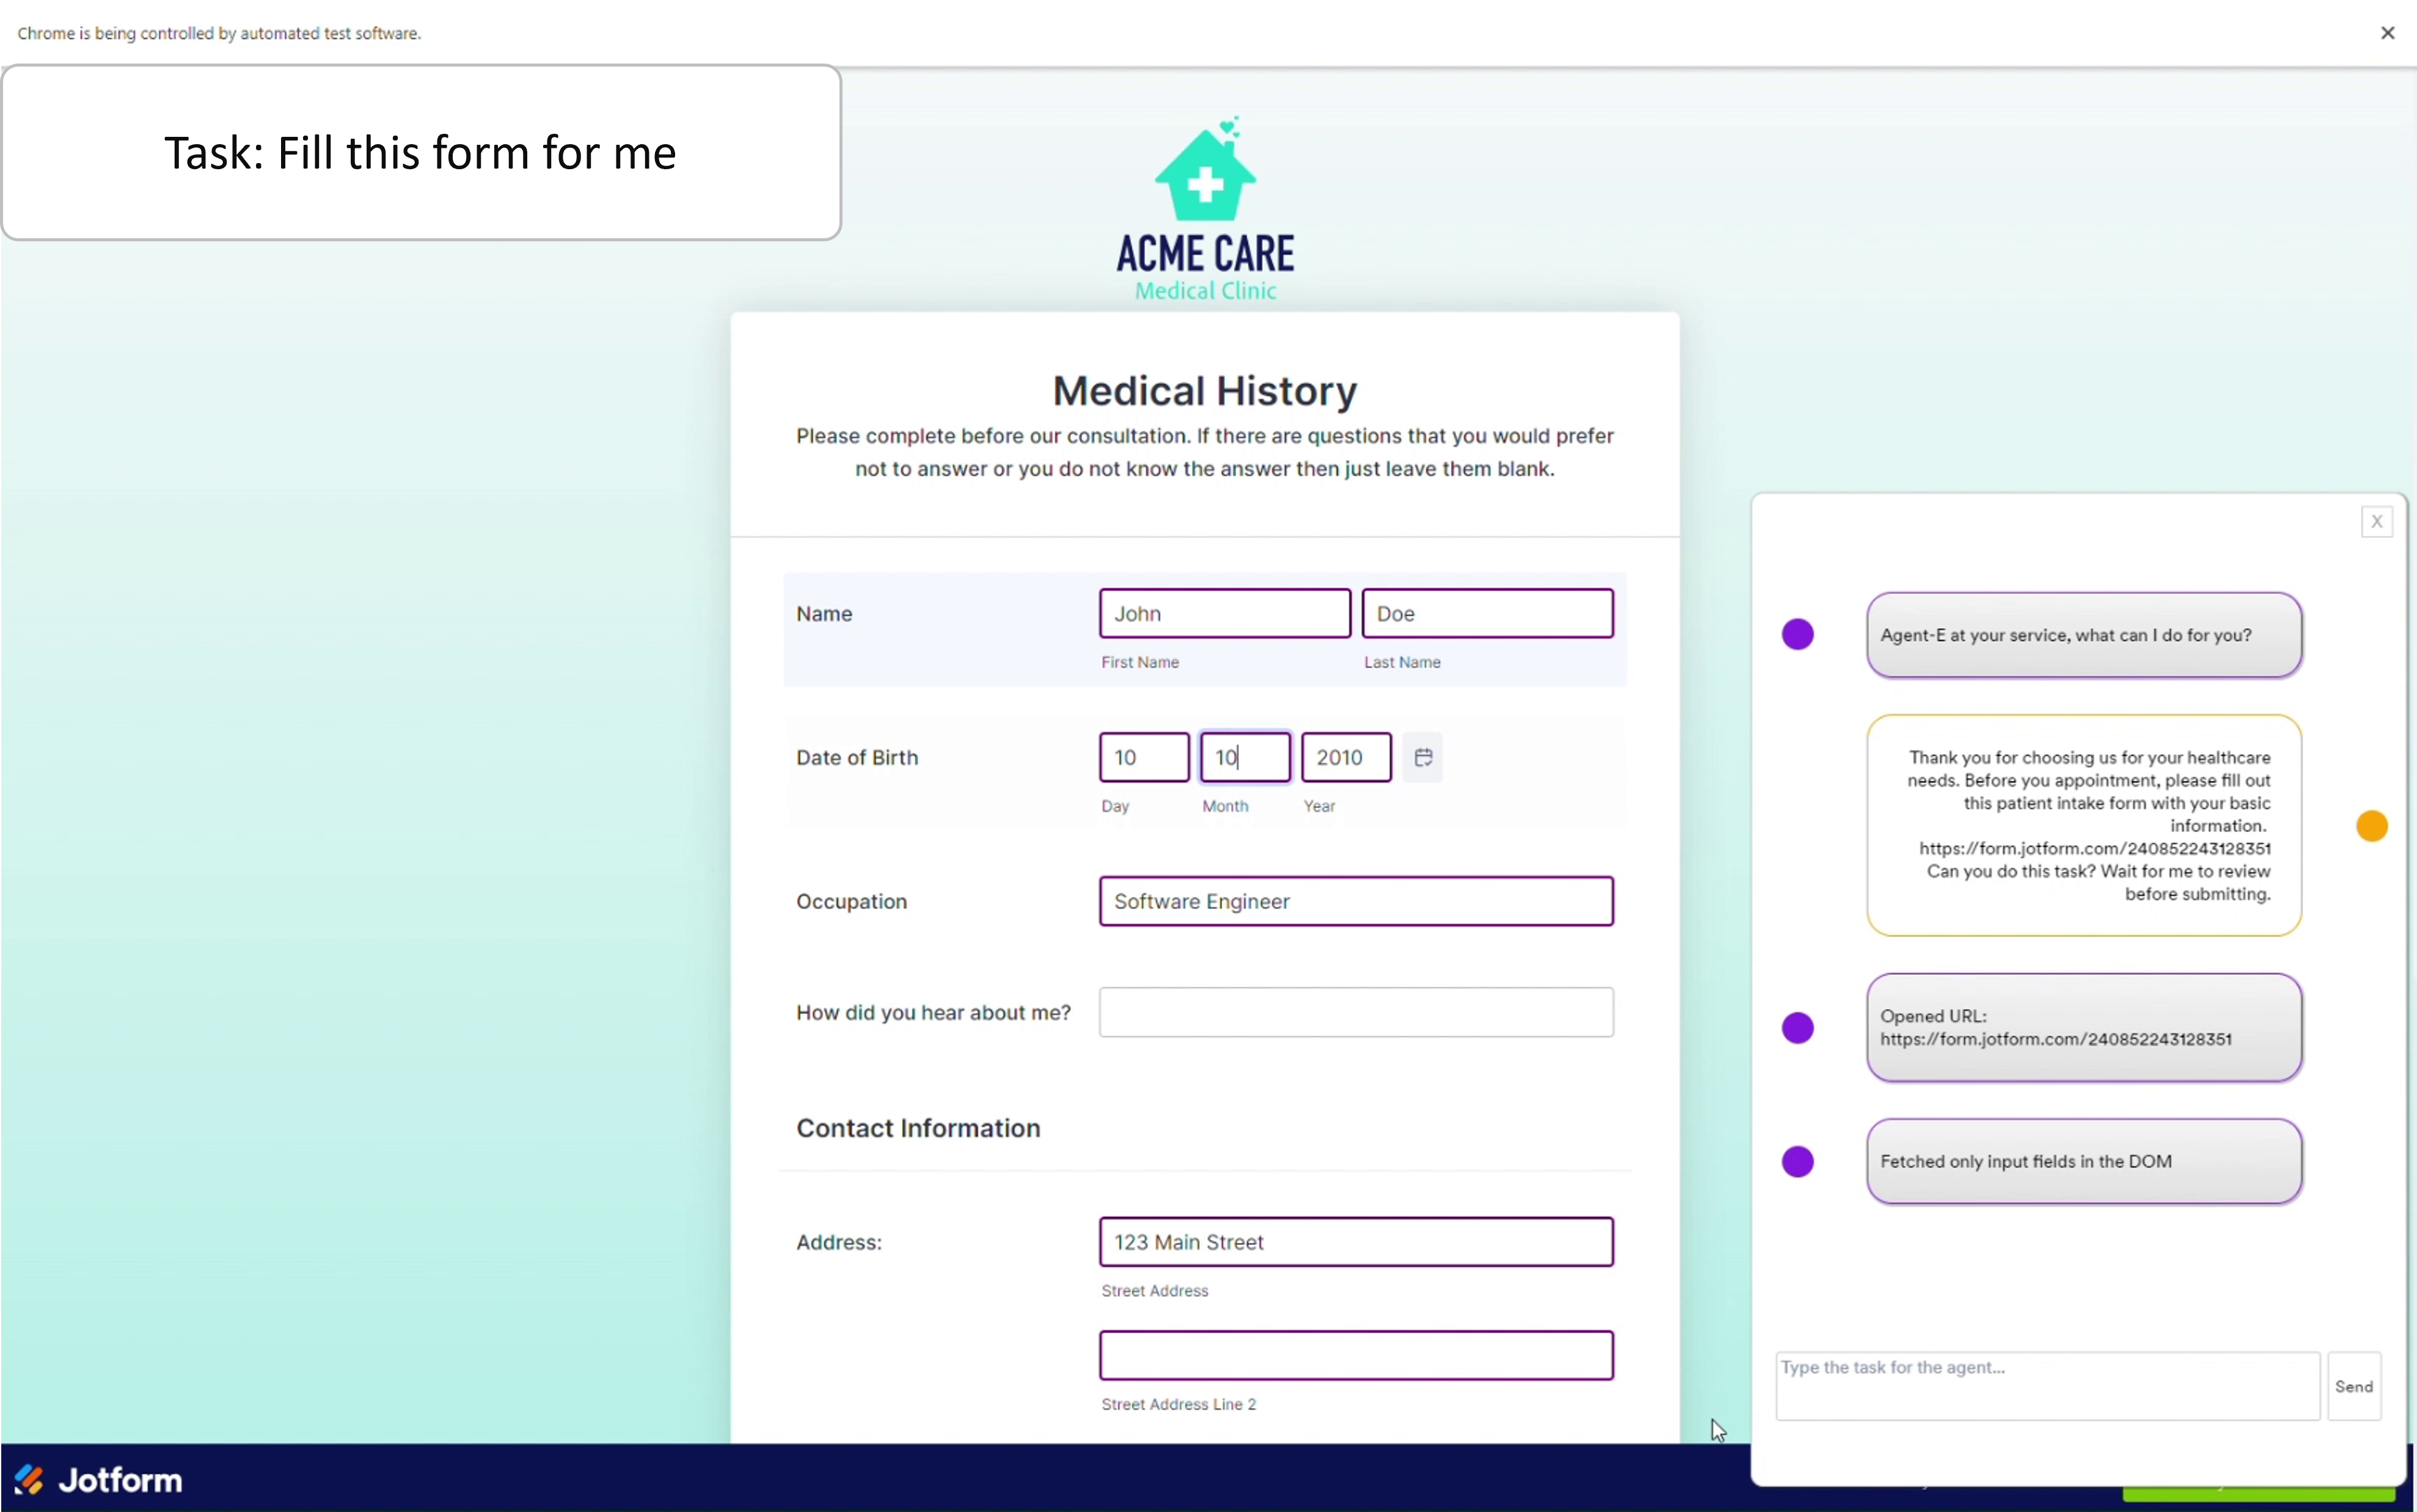Click purple avatar next to Opened URL message
Image resolution: width=2417 pixels, height=1512 pixels.
(1797, 1027)
